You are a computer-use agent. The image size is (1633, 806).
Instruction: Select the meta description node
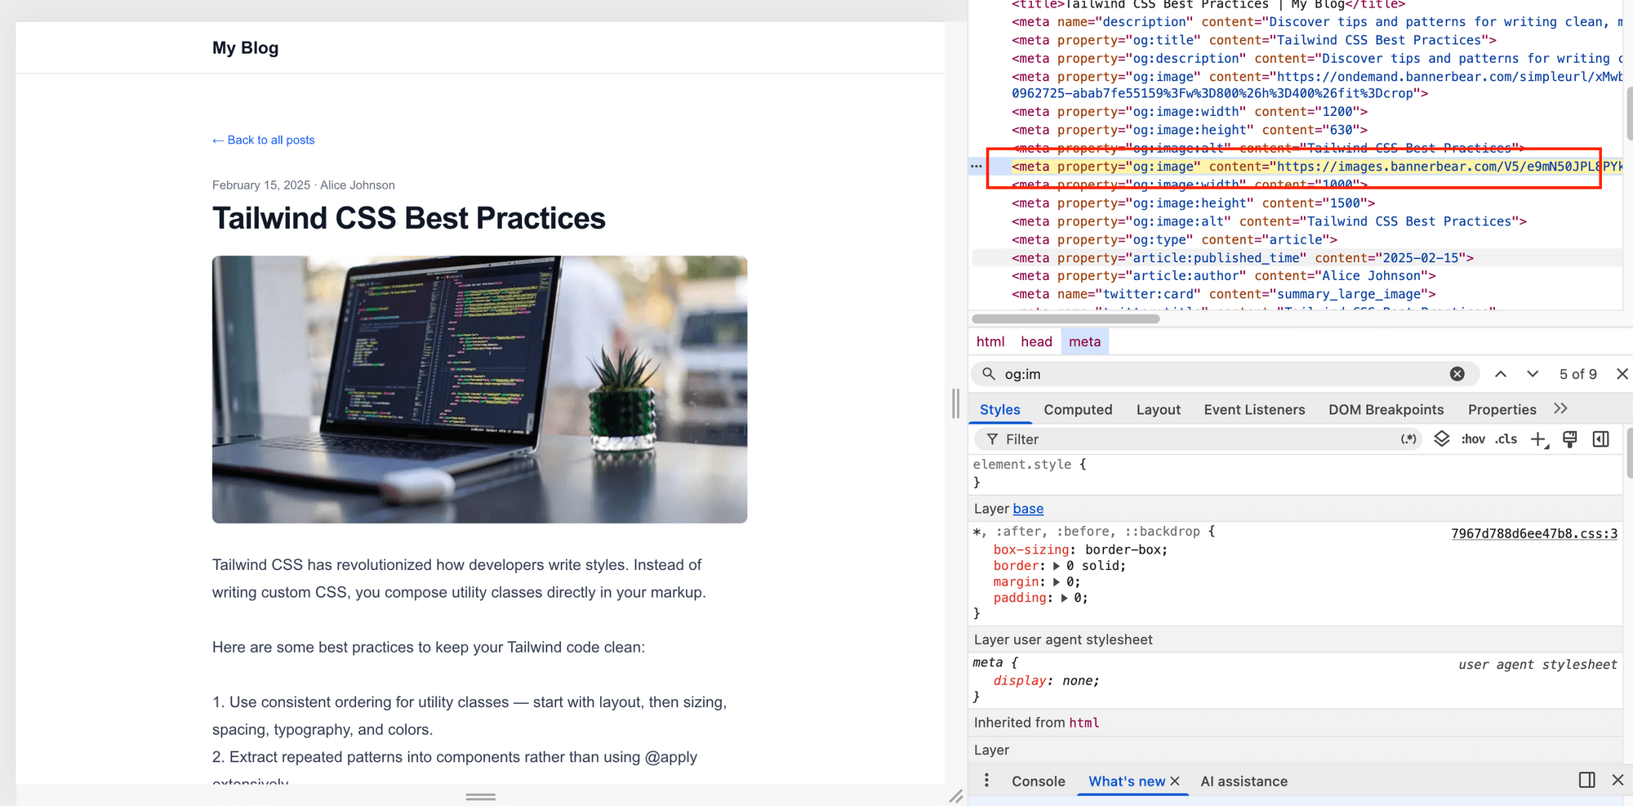point(1317,22)
